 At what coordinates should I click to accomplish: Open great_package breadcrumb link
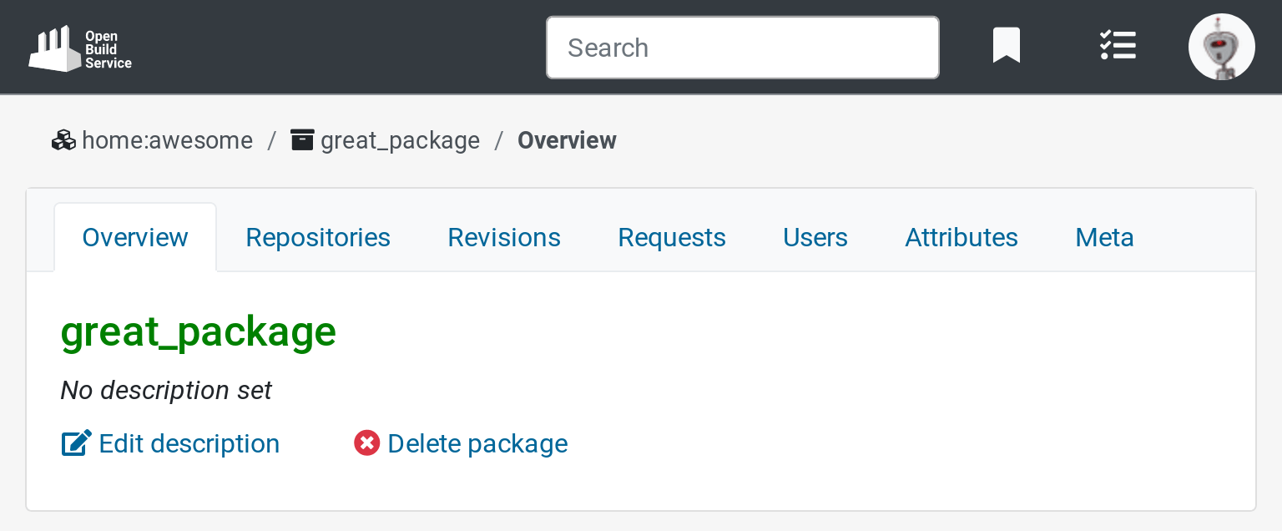[x=400, y=140]
